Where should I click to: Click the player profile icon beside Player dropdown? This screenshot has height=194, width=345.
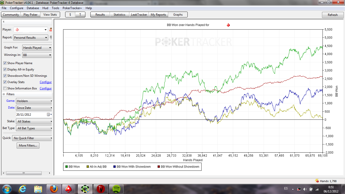tap(51, 30)
